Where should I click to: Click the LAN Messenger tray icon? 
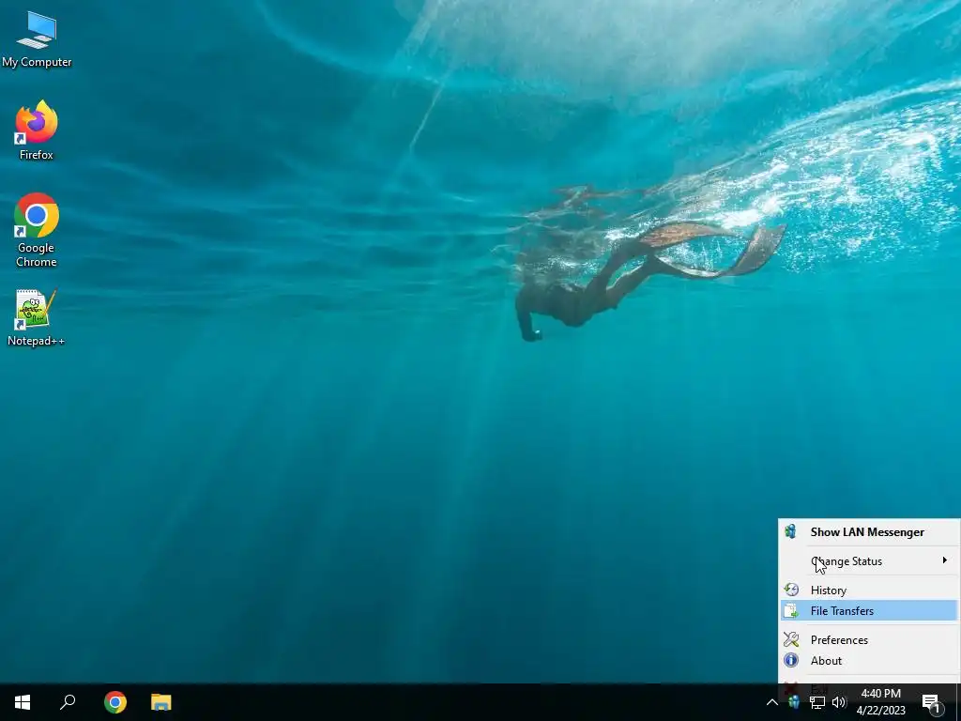point(794,702)
